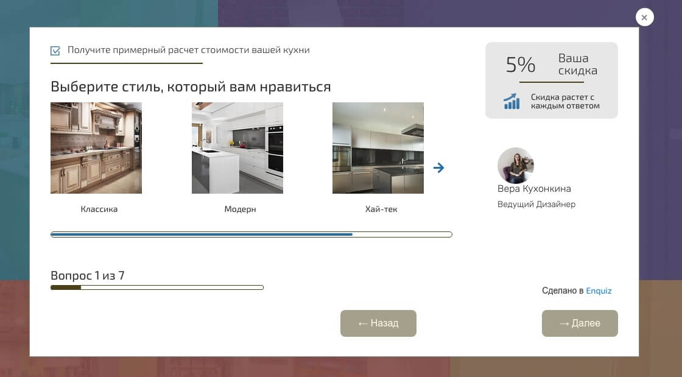Click the checkbox icon before the cost estimate text
Screen dimensions: 682x377
click(x=55, y=51)
